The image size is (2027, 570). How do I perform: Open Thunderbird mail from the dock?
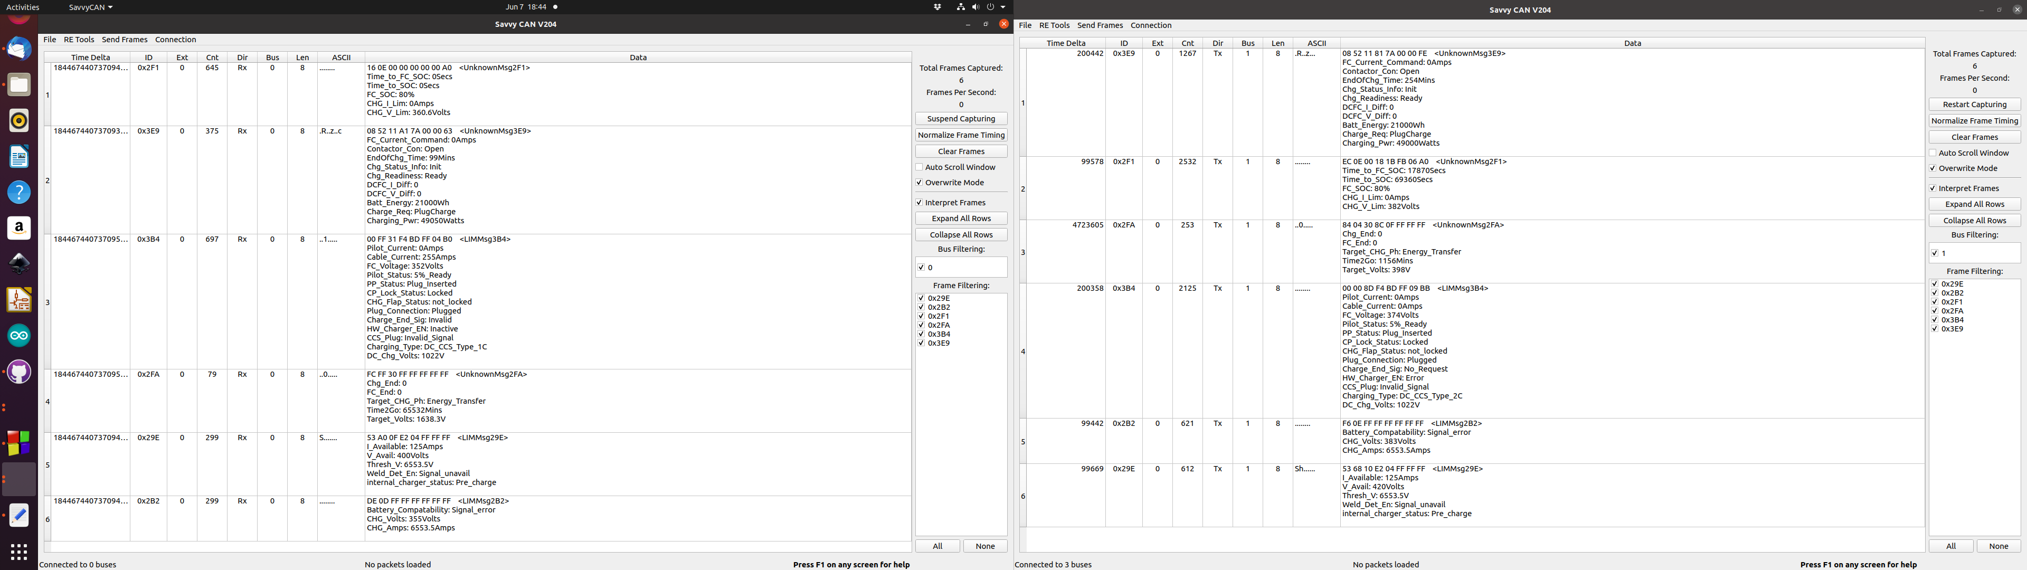19,49
